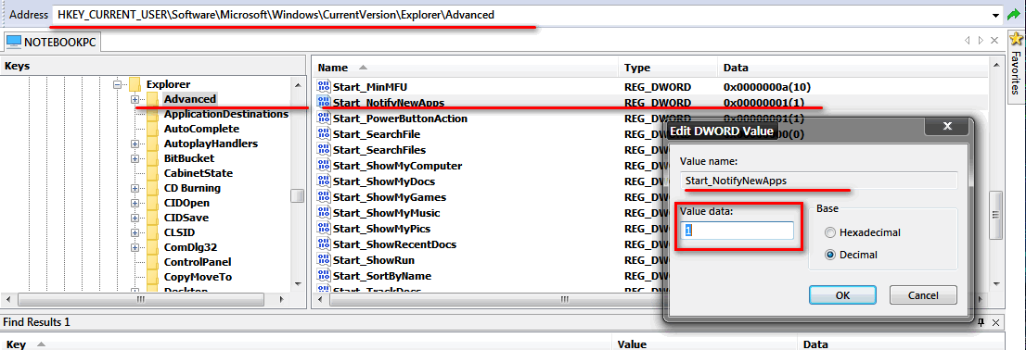
Task: Cancel the Edit DWORD Value dialog
Action: pyautogui.click(x=923, y=295)
